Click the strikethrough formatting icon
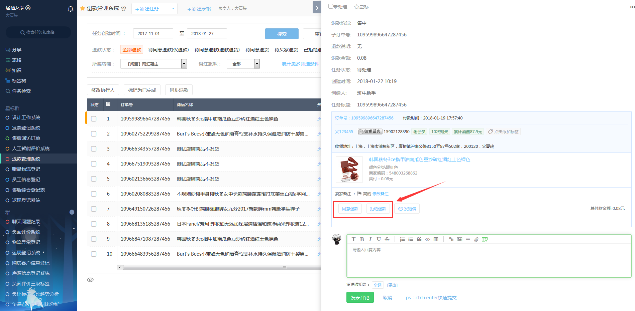This screenshot has width=635, height=311. (x=387, y=239)
